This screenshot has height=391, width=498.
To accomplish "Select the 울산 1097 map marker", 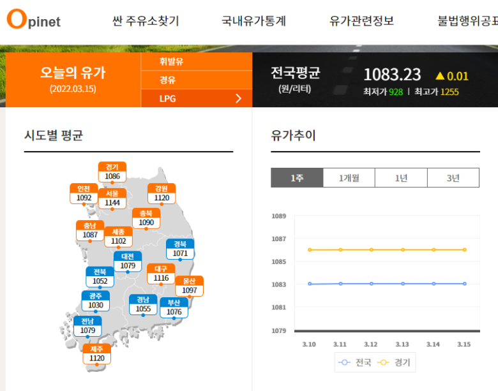I will (x=189, y=286).
